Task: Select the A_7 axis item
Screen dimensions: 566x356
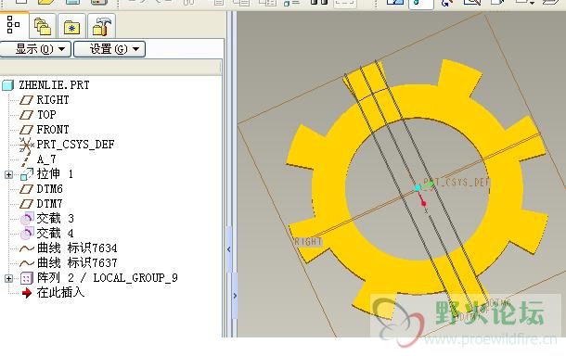Action: click(x=39, y=159)
